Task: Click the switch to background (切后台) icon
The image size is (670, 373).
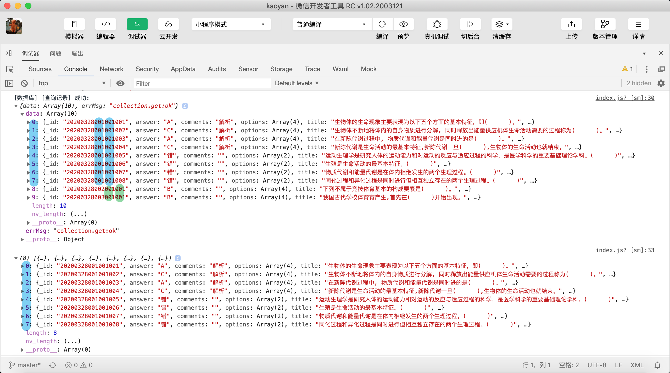Action: pos(470,24)
